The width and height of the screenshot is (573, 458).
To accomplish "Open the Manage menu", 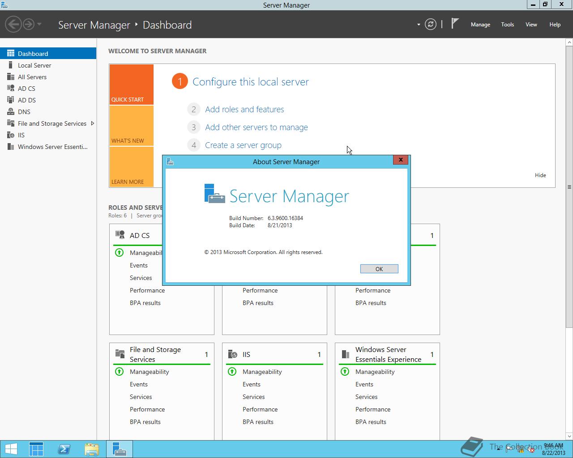I will (480, 25).
